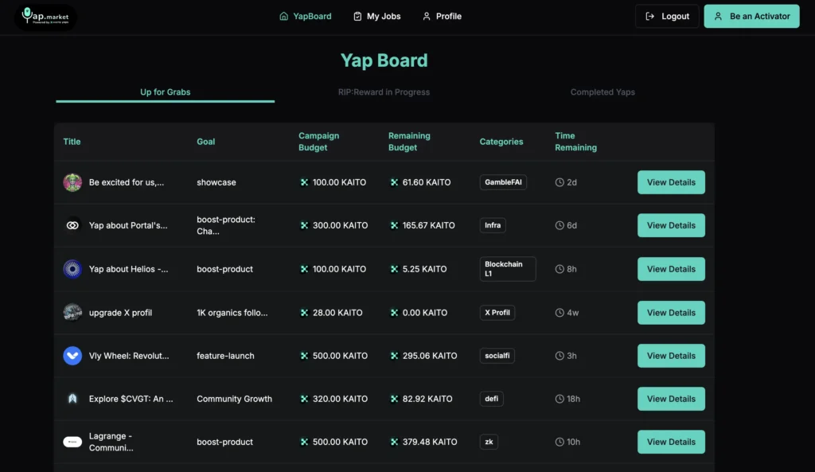
Task: Switch to Completed Yaps tab
Action: coord(602,92)
